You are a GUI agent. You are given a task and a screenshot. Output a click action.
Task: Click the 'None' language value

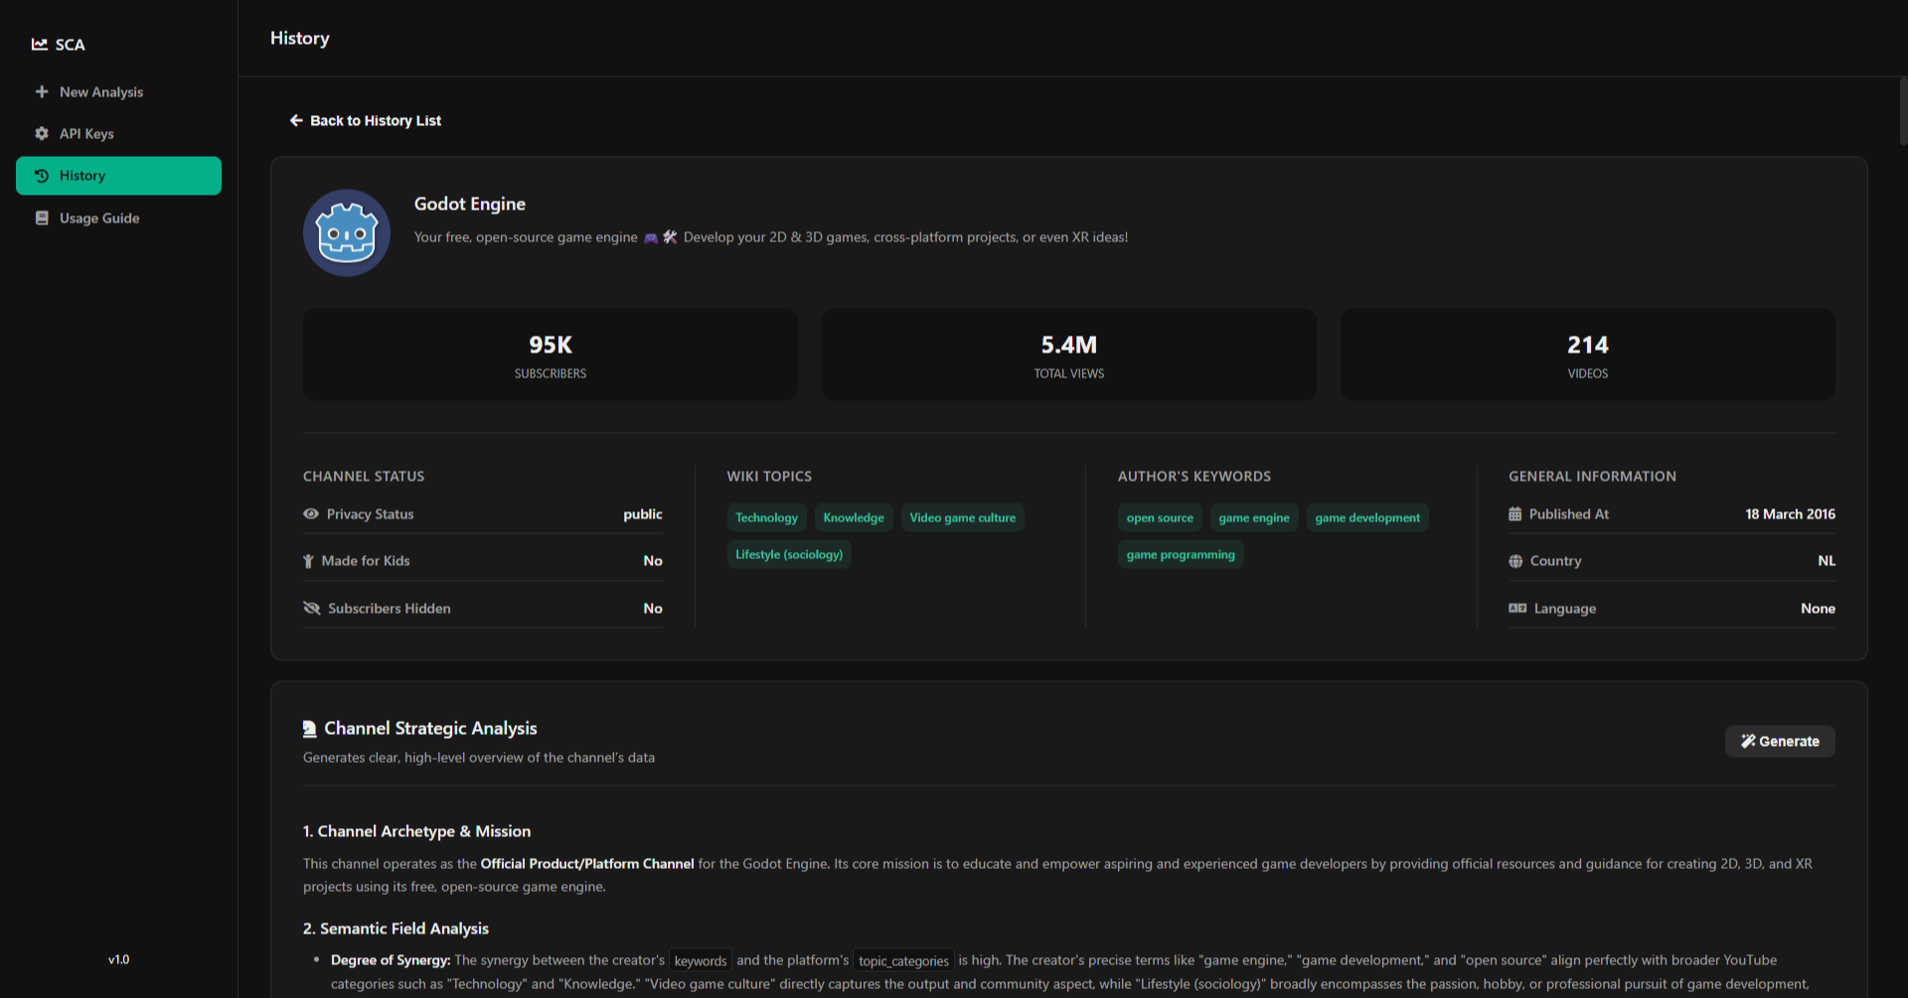click(x=1818, y=608)
